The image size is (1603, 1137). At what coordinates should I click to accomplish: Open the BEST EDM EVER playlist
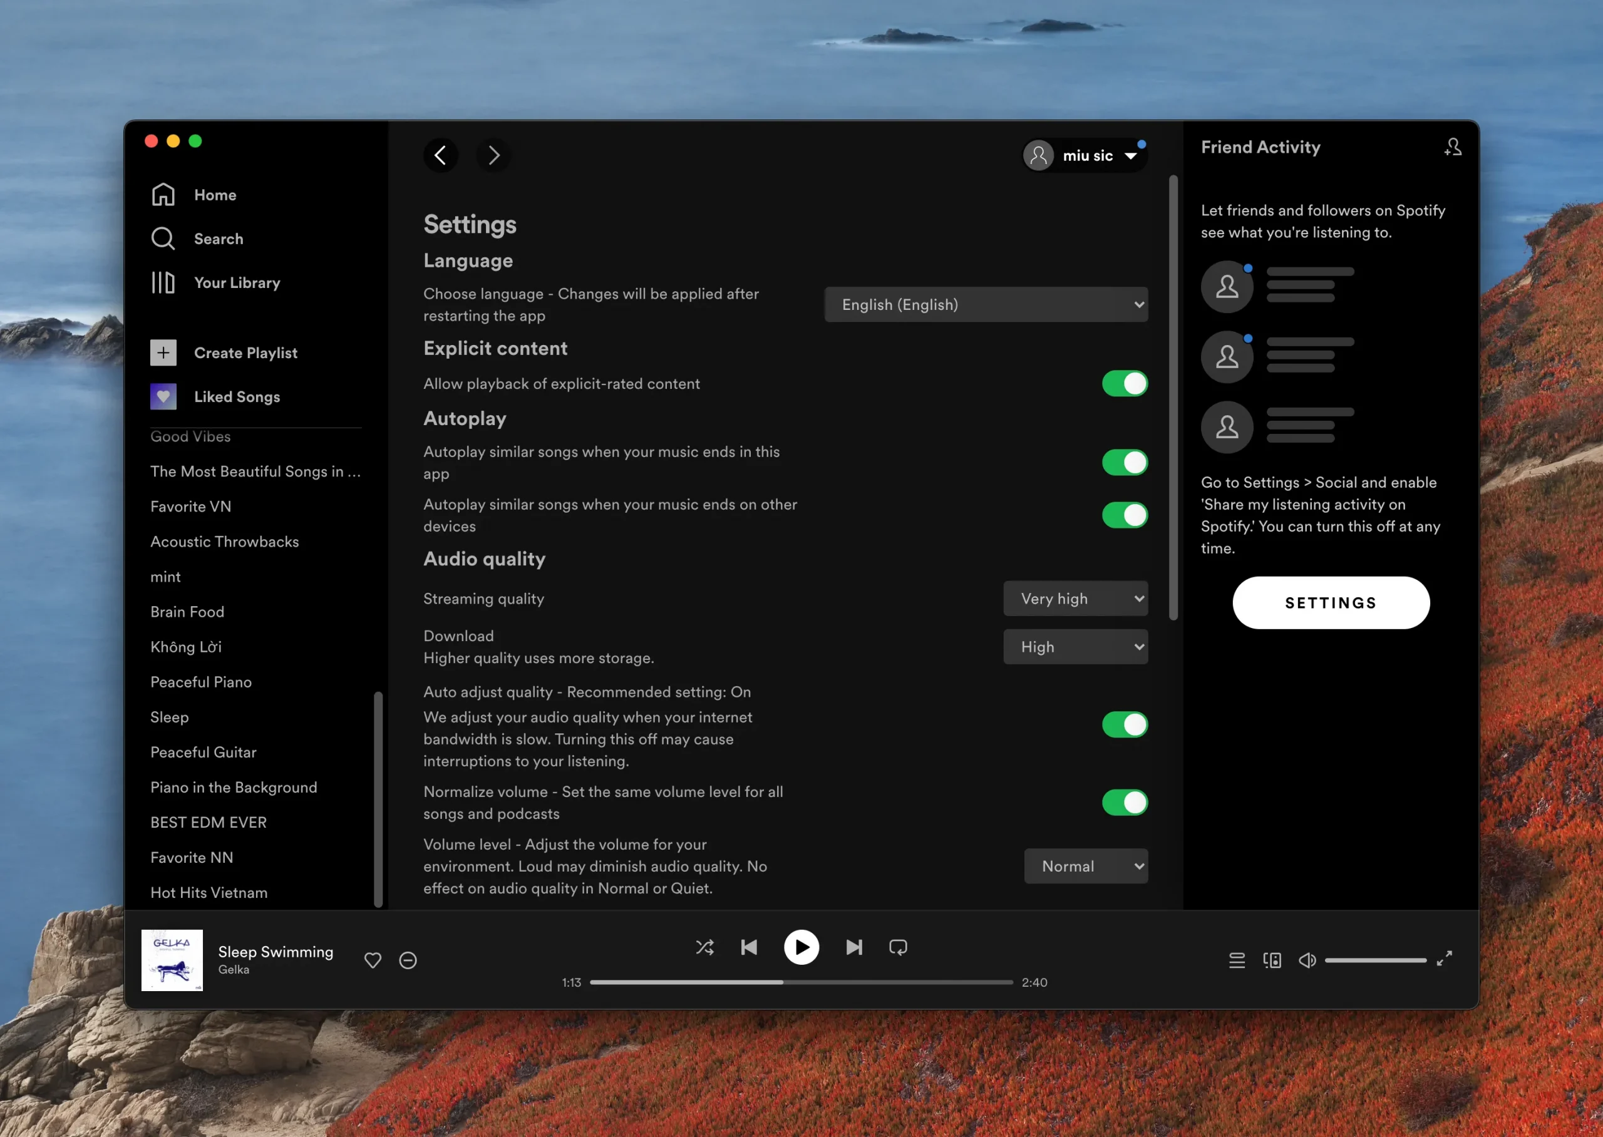(209, 823)
